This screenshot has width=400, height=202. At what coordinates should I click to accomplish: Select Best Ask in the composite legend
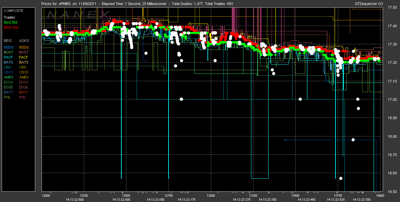(x=10, y=27)
